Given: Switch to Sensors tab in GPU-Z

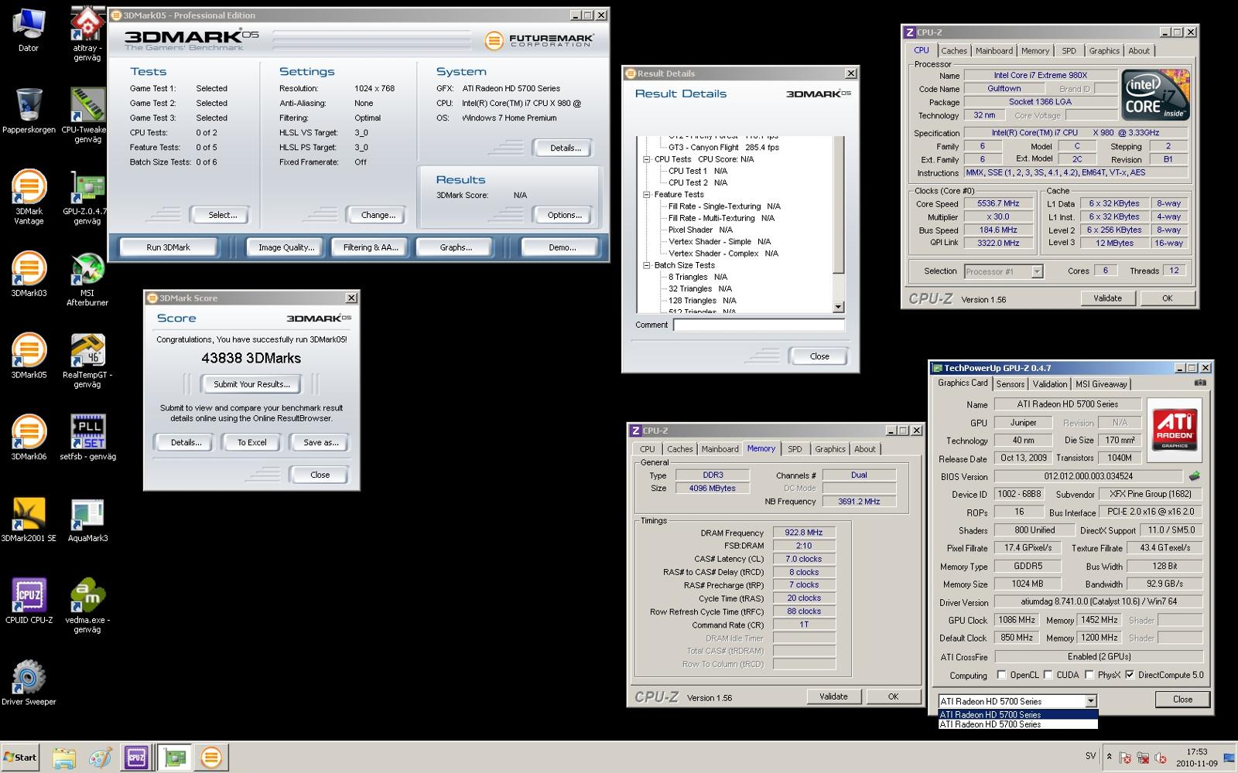Looking at the screenshot, I should pos(1010,384).
